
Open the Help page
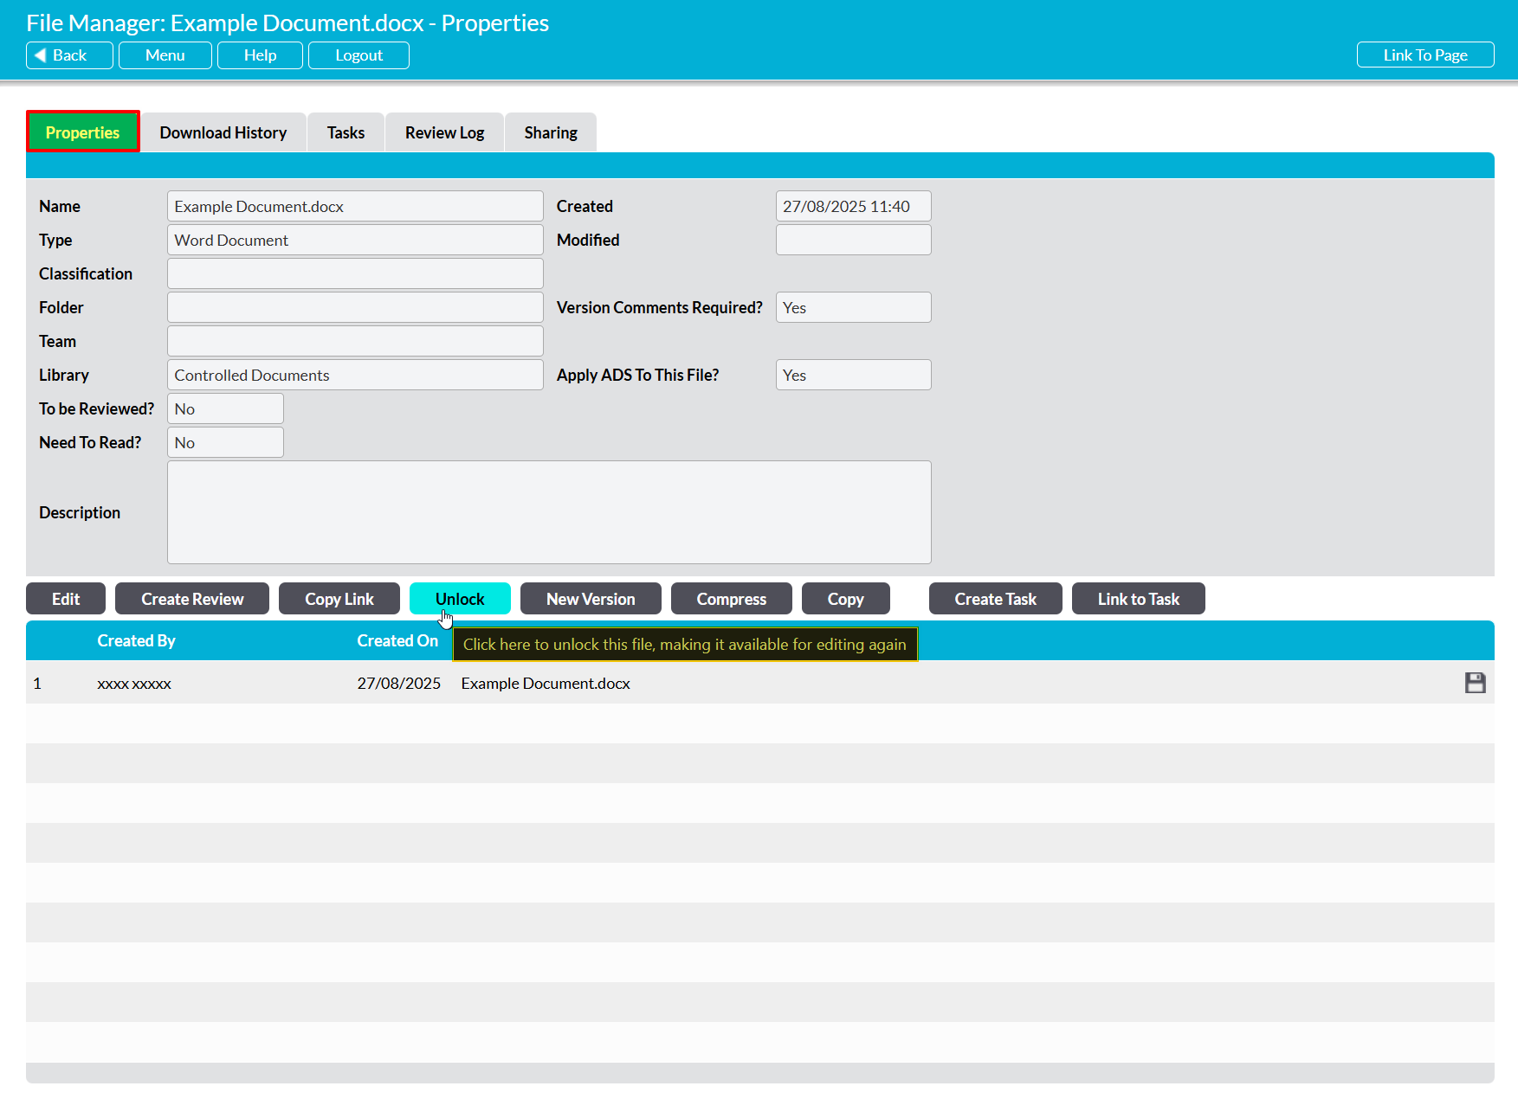click(260, 55)
